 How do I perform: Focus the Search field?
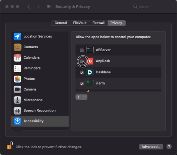click(152, 7)
